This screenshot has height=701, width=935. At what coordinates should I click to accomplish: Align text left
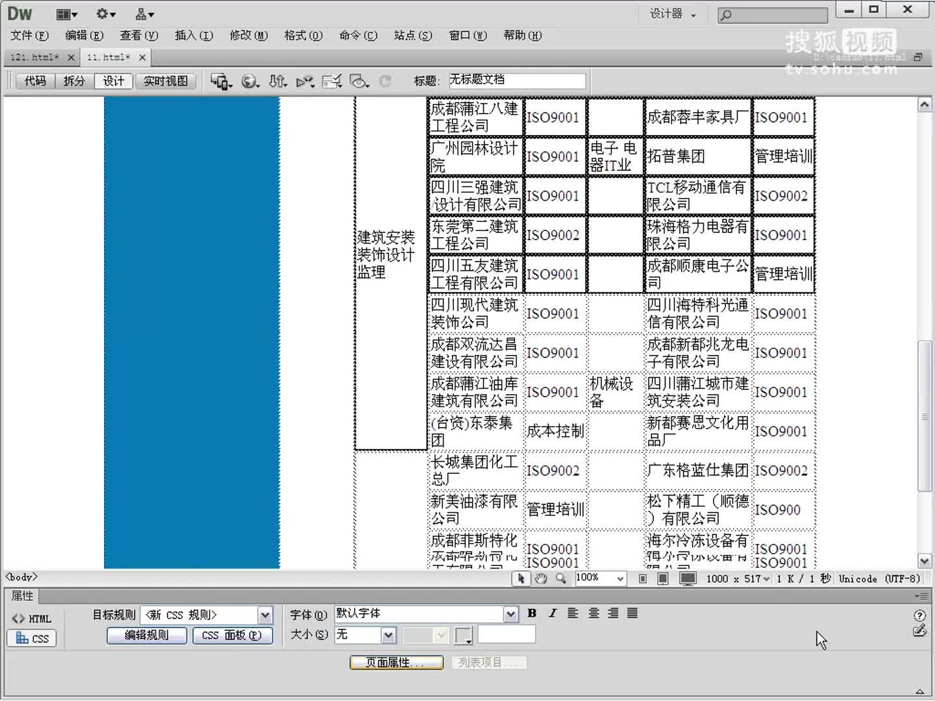[x=573, y=613]
